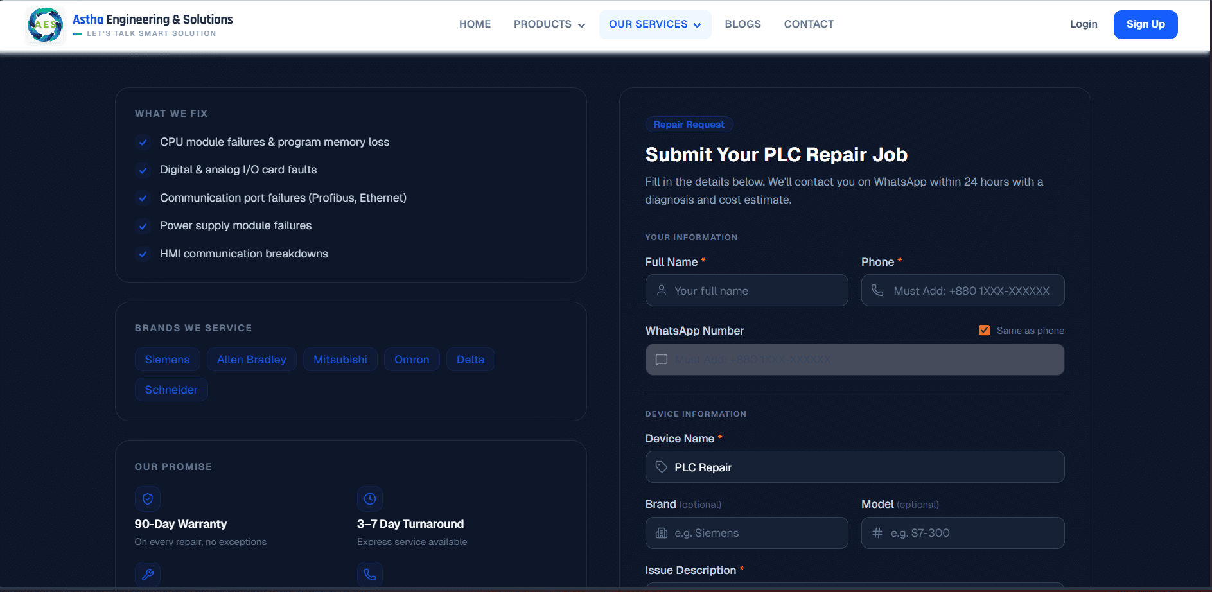Click Submit Your PLC Repair Job heading

click(x=777, y=155)
